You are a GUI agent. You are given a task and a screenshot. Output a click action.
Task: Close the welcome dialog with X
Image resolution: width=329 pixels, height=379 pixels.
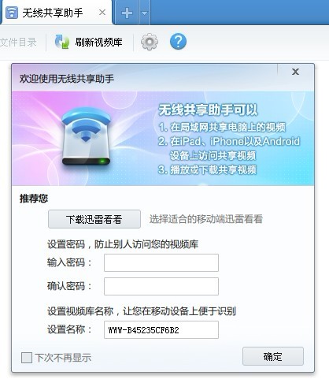tap(295, 72)
